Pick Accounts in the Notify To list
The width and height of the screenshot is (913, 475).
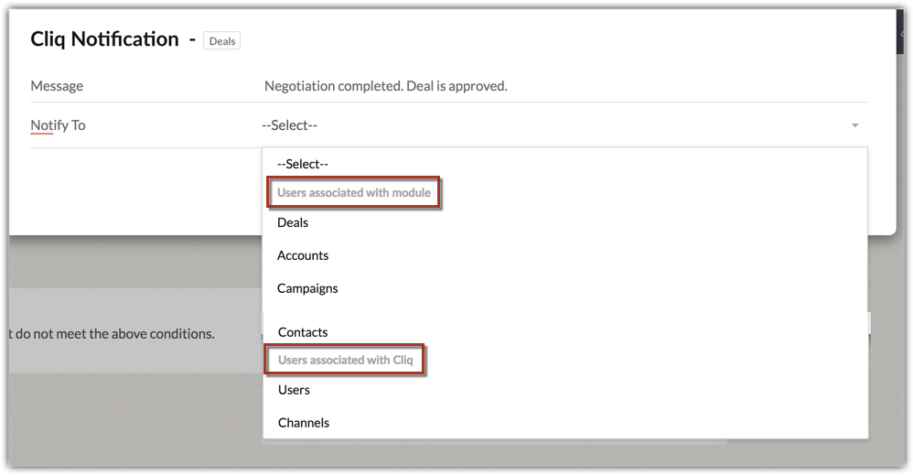click(x=303, y=255)
